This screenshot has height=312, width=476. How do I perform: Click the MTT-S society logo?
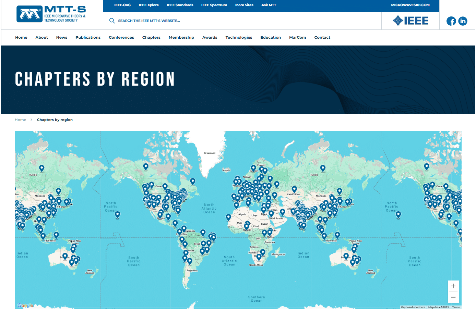pyautogui.click(x=51, y=14)
